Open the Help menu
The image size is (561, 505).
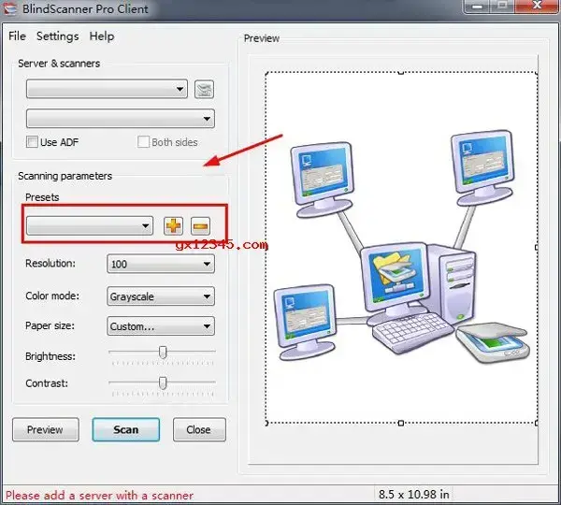click(102, 36)
